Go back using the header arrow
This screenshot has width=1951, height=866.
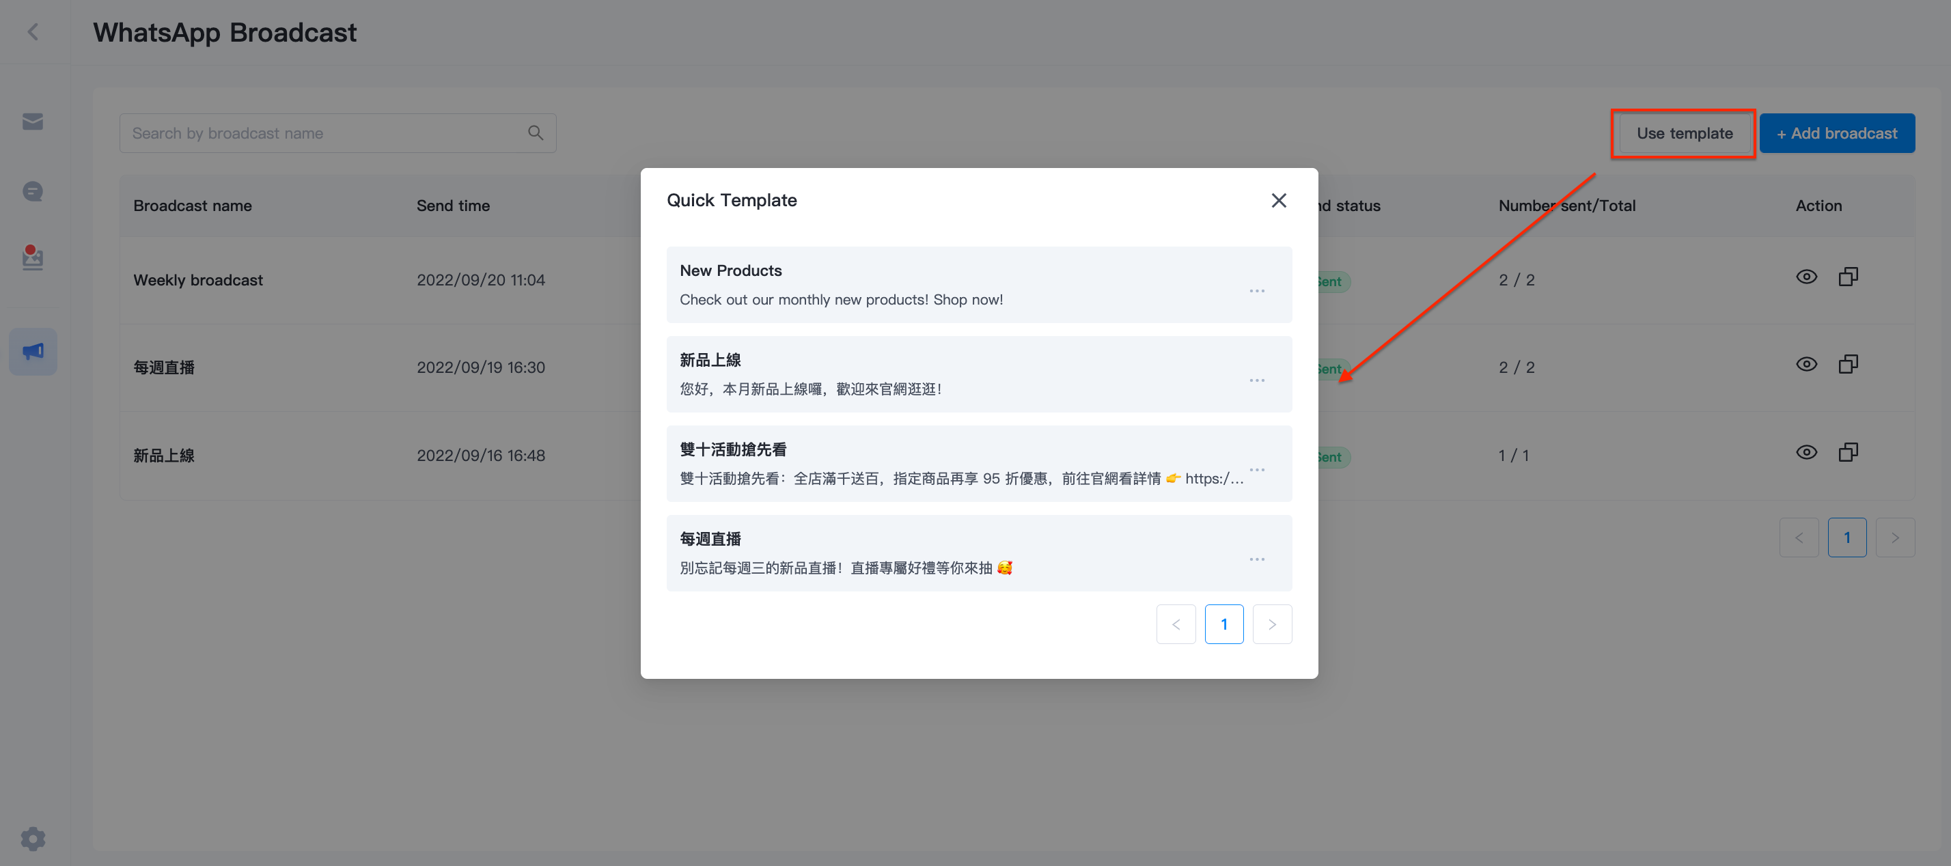click(x=33, y=32)
